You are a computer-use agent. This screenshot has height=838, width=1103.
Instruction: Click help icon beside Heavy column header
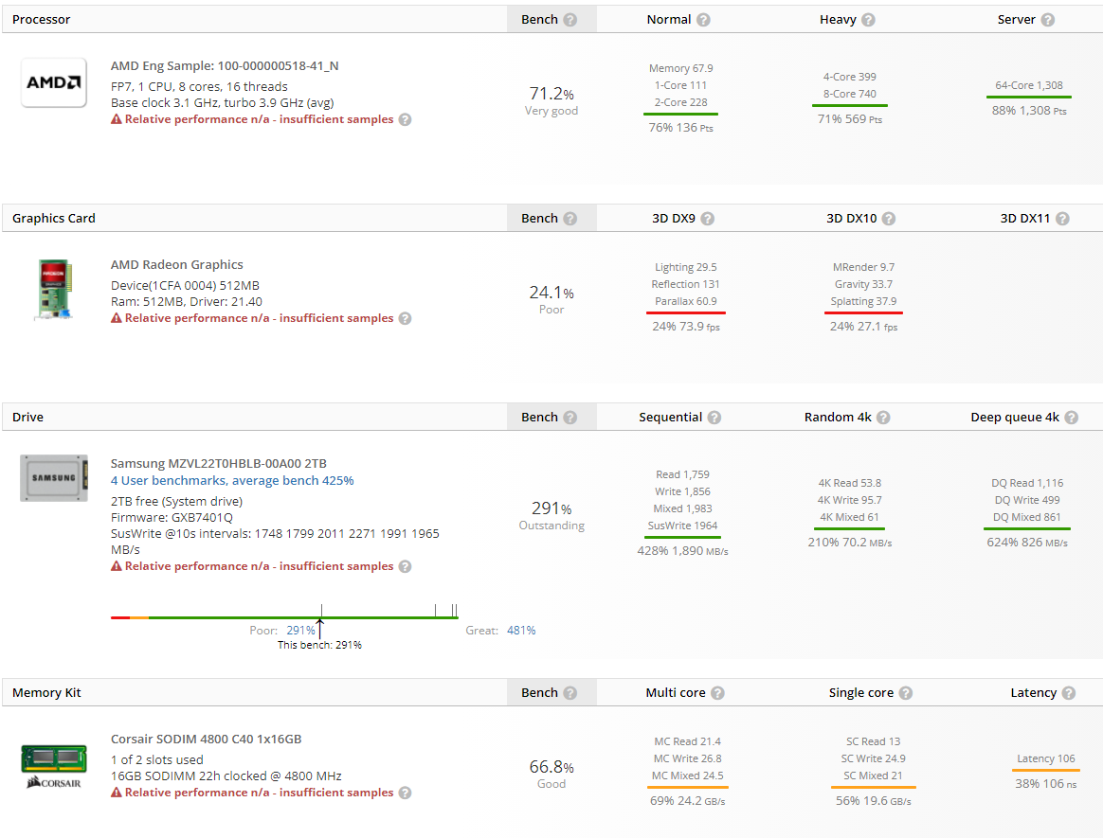868,20
